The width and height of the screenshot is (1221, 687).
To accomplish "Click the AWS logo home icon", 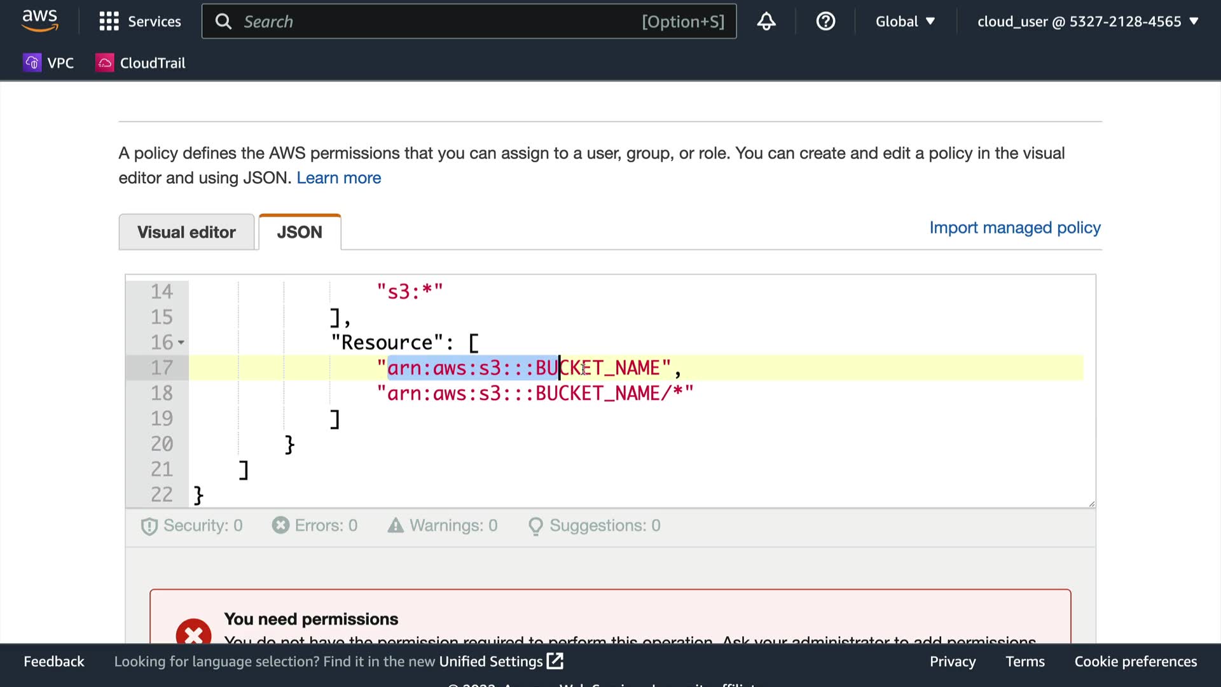I will pyautogui.click(x=39, y=20).
